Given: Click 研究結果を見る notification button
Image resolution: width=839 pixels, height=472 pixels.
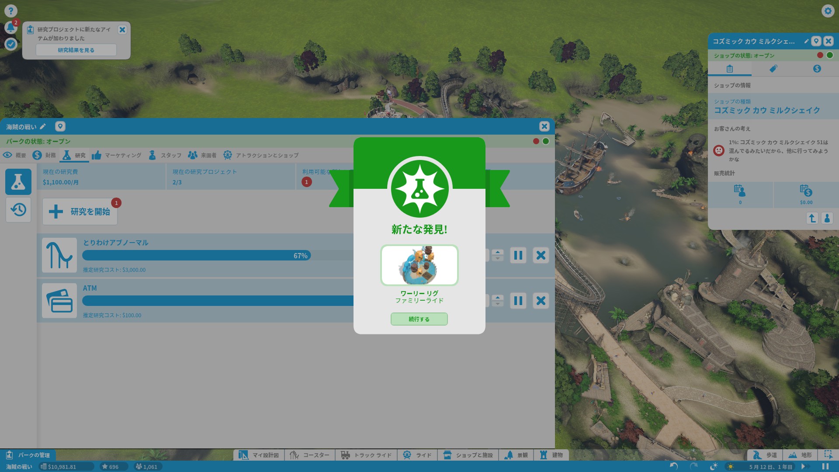Looking at the screenshot, I should click(76, 50).
